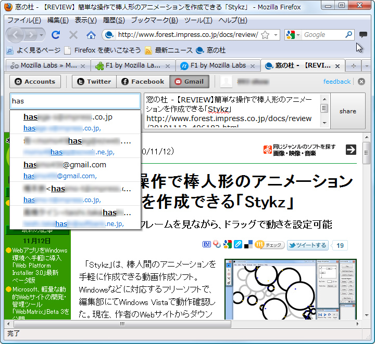This screenshot has width=375, height=344.
Task: Click the feedback link
Action: [x=337, y=82]
